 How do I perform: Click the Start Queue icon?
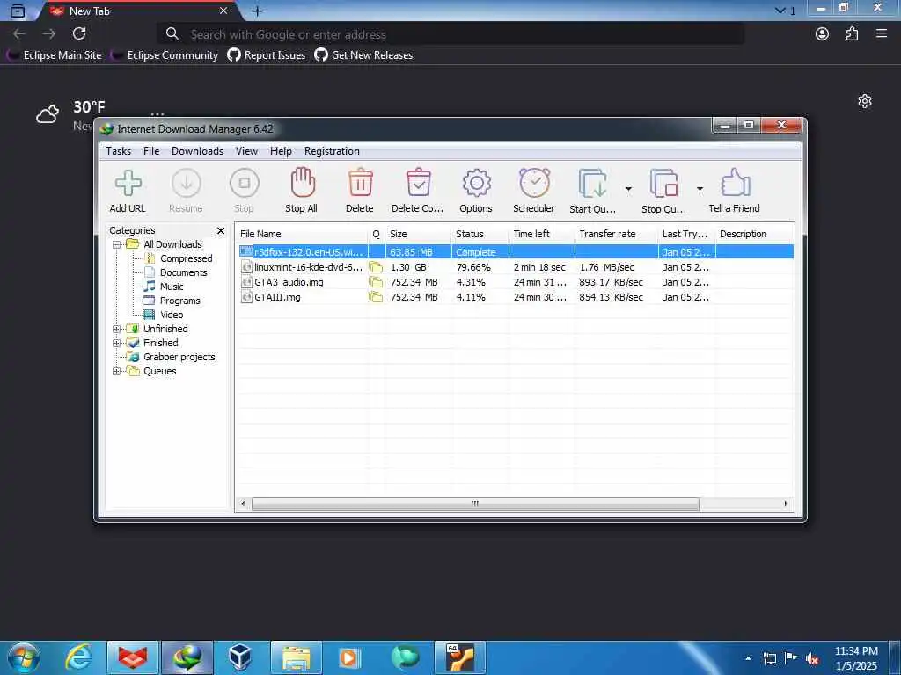593,184
